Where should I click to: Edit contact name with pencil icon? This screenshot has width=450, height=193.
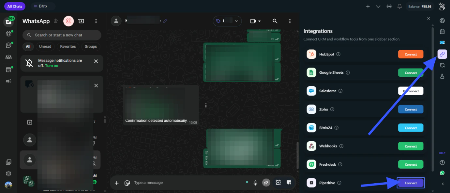pyautogui.click(x=165, y=21)
